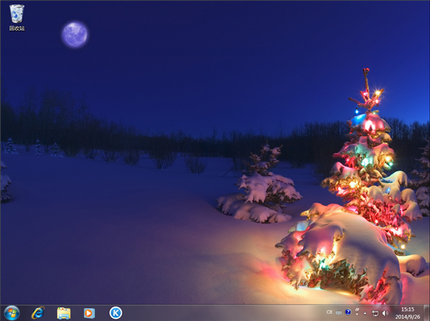
Task: Open language bar options small down arrow
Action: pos(358,314)
